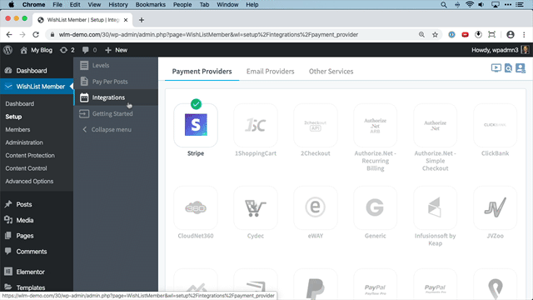Open Members section link
The image size is (533, 300).
(x=17, y=130)
